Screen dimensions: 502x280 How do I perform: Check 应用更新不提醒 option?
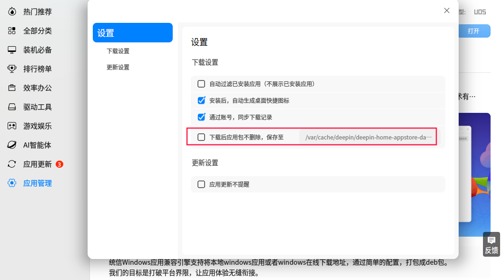tap(201, 184)
